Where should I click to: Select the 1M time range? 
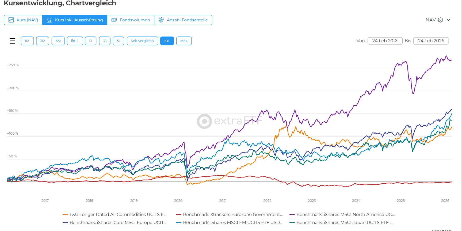click(27, 41)
